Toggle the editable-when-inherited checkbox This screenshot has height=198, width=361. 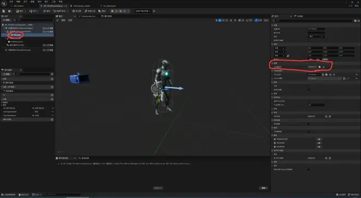pyautogui.click(x=308, y=40)
